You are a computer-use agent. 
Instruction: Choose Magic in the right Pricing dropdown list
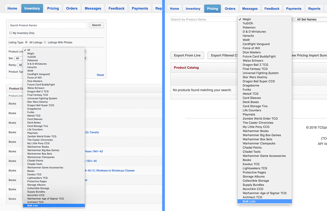coord(265,19)
